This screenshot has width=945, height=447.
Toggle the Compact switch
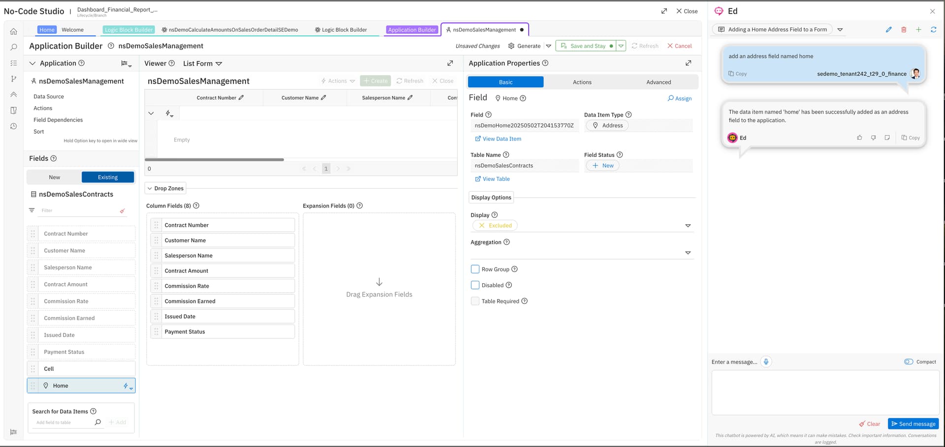pos(909,362)
